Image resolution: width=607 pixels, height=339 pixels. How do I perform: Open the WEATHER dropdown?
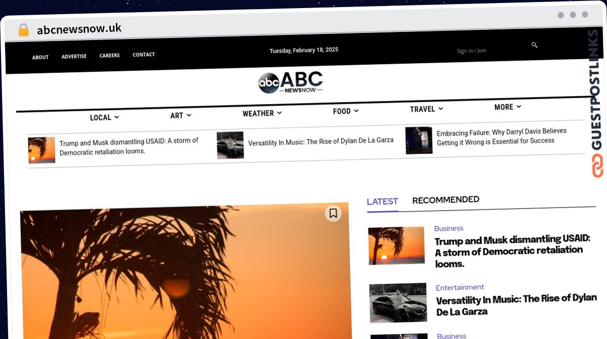pyautogui.click(x=261, y=113)
